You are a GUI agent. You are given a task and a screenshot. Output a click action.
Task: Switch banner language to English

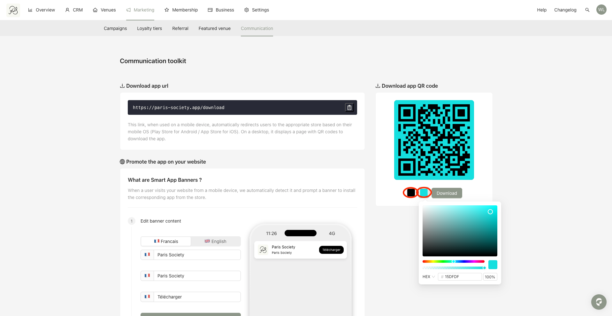(216, 241)
